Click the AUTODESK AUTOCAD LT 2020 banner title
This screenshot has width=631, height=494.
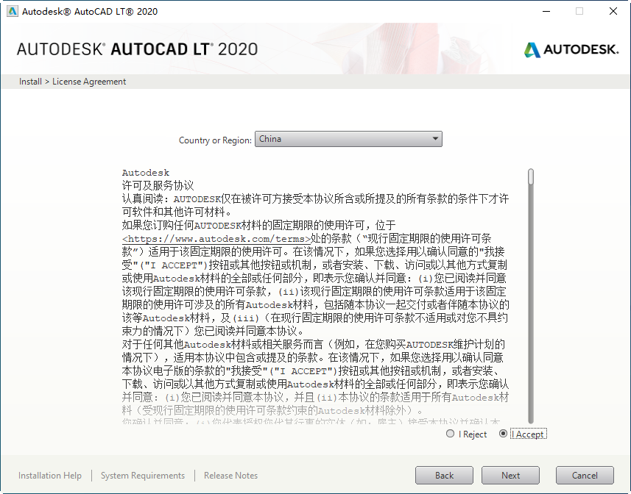[137, 49]
